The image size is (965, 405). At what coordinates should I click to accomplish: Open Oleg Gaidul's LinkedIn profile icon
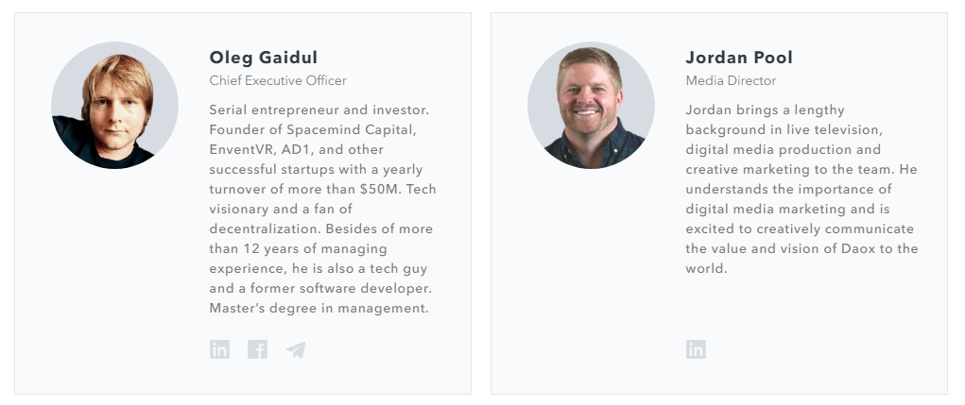[219, 350]
